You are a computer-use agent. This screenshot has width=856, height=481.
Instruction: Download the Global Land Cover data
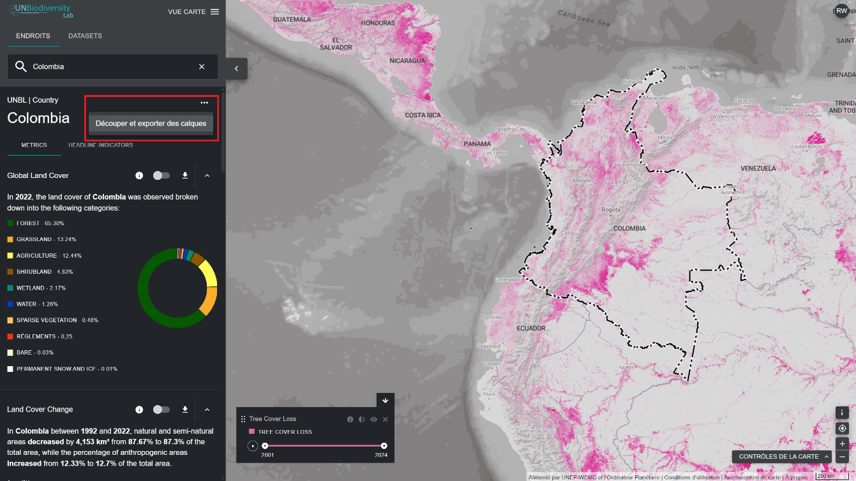click(x=185, y=175)
